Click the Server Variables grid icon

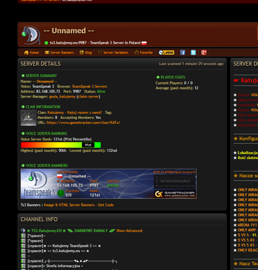pos(100,53)
